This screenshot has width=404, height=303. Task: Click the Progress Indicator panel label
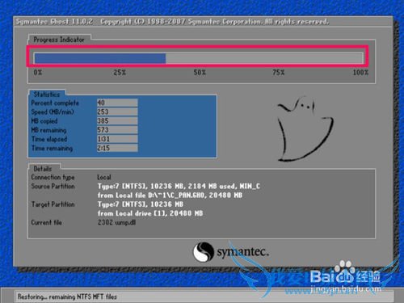coord(59,40)
